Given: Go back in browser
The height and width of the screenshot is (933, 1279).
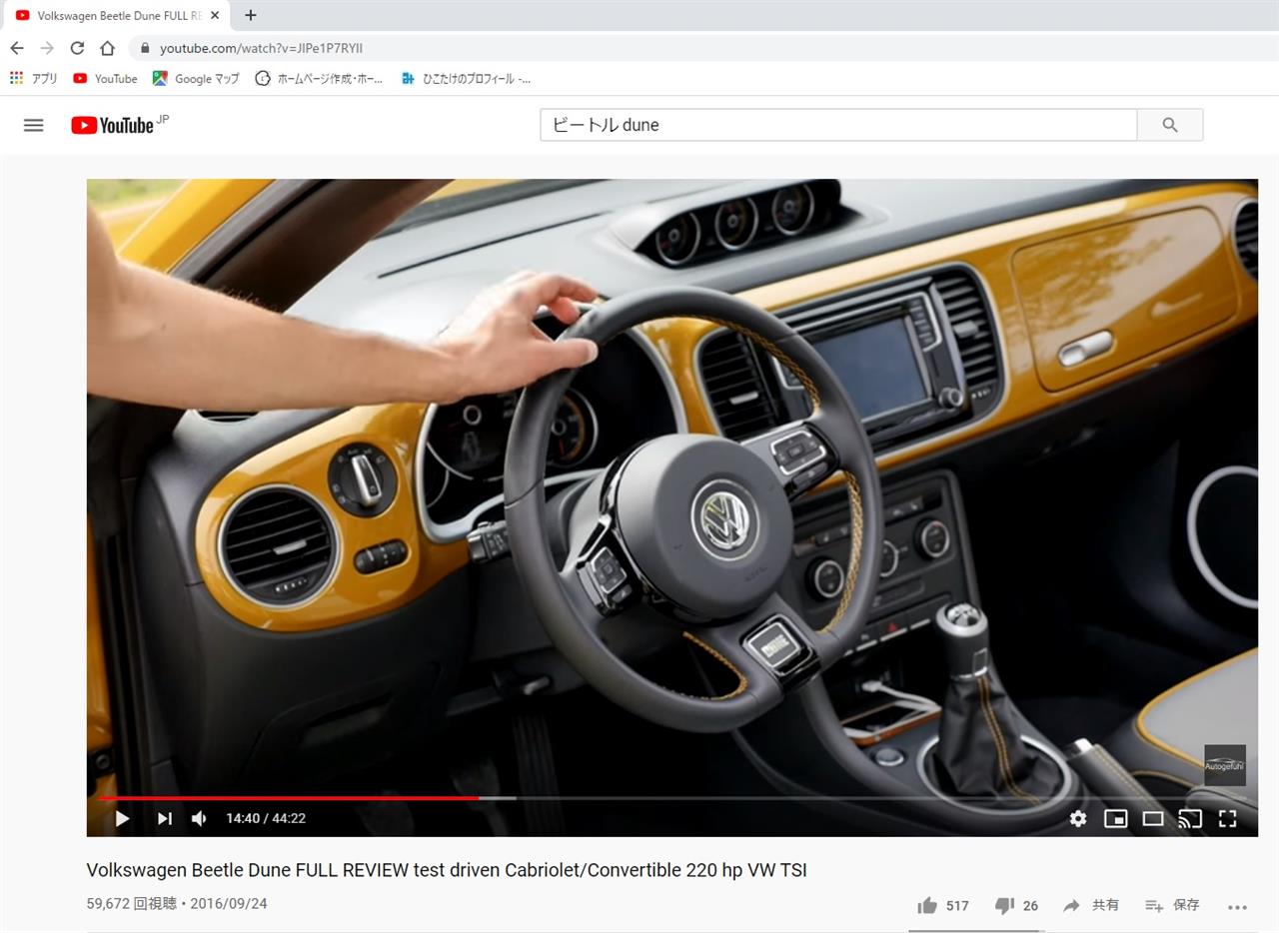Looking at the screenshot, I should click(x=17, y=48).
